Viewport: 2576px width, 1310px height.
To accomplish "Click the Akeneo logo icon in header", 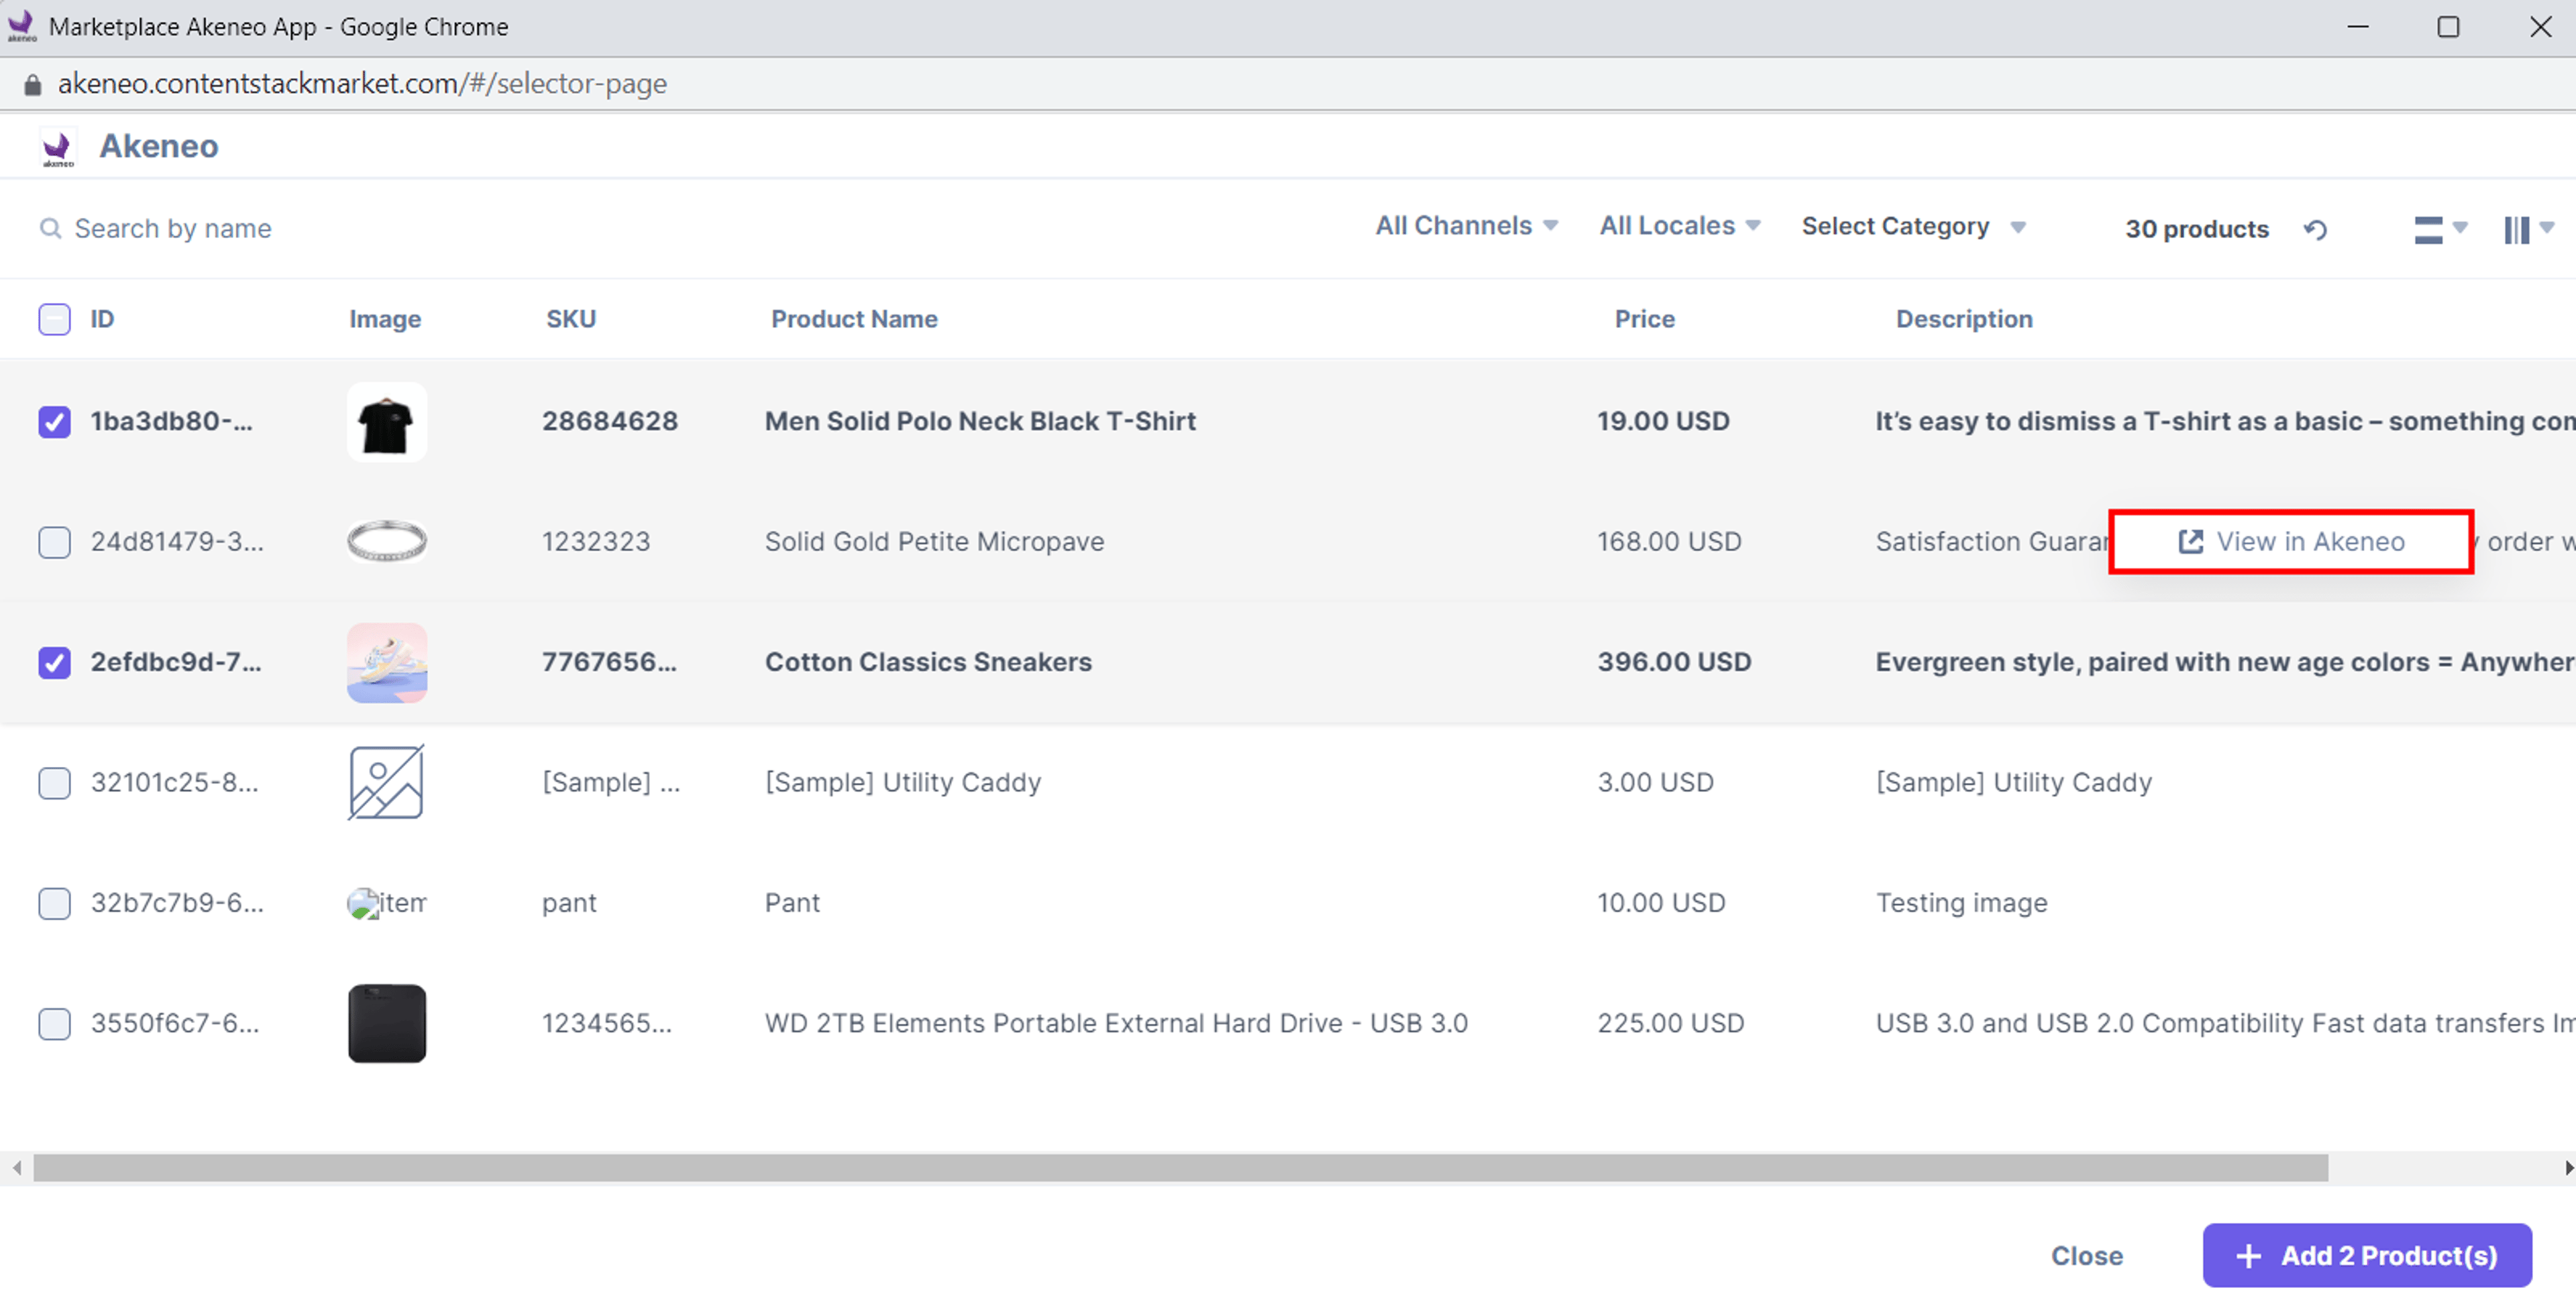I will click(x=58, y=148).
